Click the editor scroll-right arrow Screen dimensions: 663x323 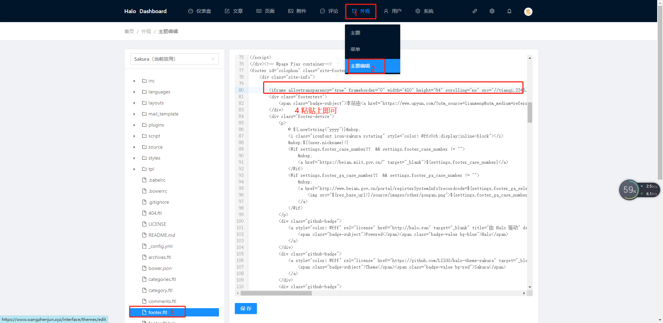524,293
